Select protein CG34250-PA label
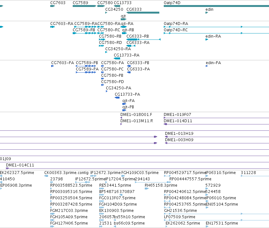 click(x=119, y=88)
